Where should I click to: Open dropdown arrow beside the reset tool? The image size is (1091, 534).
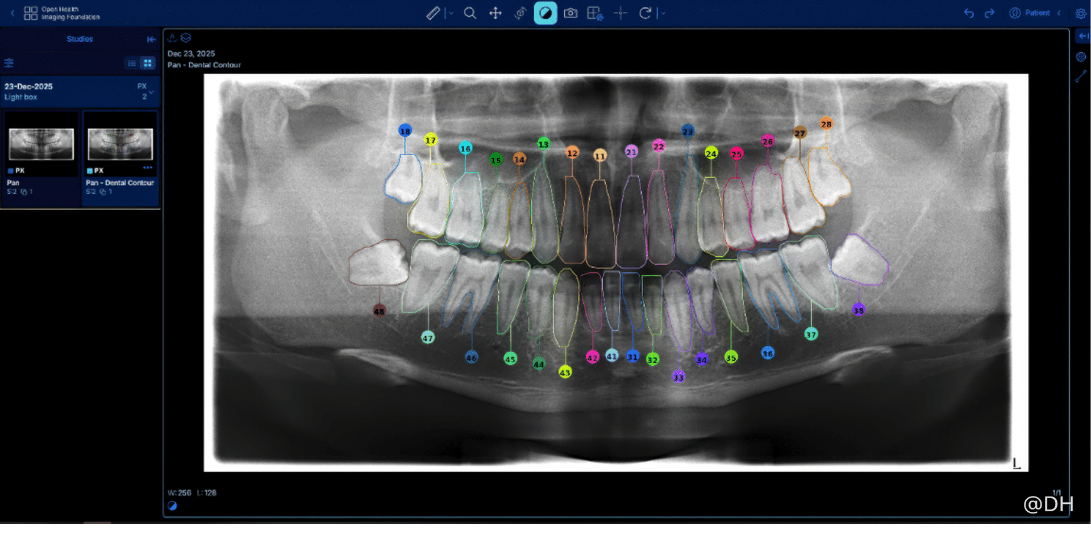(663, 13)
